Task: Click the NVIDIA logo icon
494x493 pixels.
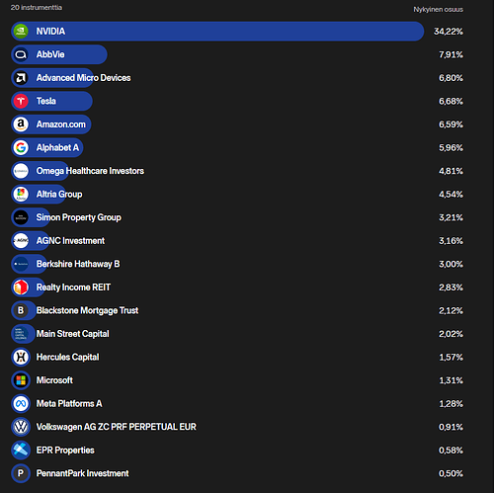Action: click(21, 32)
